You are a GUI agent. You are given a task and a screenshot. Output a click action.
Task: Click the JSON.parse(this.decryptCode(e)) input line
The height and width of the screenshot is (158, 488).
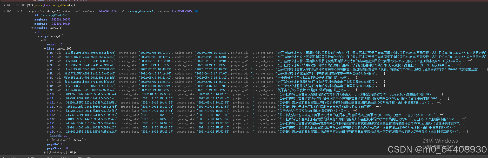coord(51,5)
